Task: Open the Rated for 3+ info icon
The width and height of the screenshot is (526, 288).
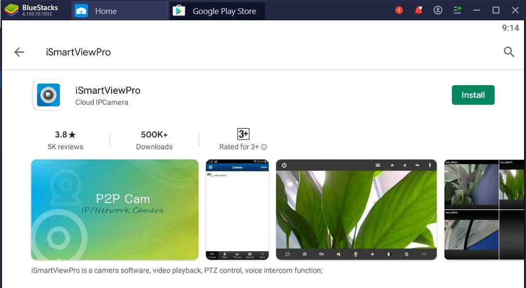Action: [x=264, y=147]
